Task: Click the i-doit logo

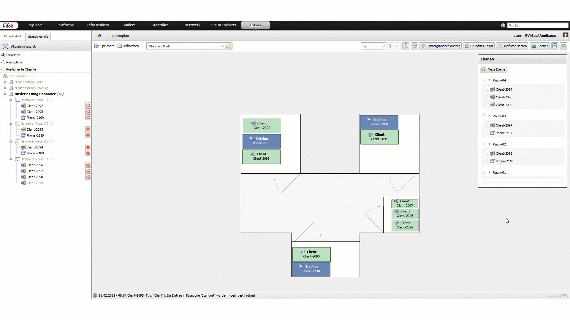Action: [x=9, y=25]
